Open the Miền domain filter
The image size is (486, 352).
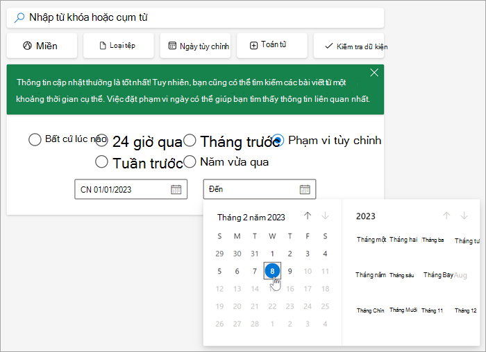(x=42, y=46)
